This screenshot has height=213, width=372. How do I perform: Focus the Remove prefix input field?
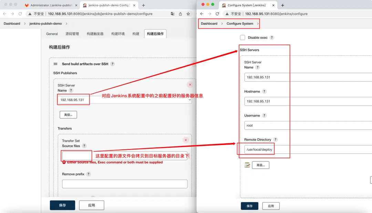point(125,184)
